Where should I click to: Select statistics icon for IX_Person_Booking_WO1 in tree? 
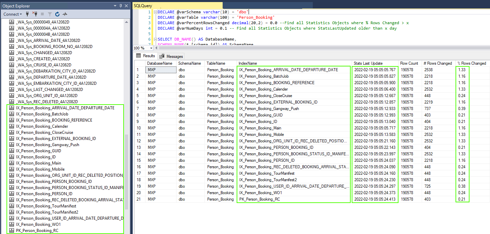pos(12,224)
